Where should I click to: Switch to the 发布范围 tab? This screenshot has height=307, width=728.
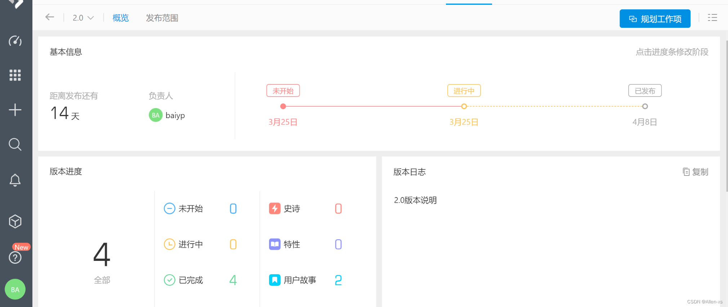click(x=162, y=18)
